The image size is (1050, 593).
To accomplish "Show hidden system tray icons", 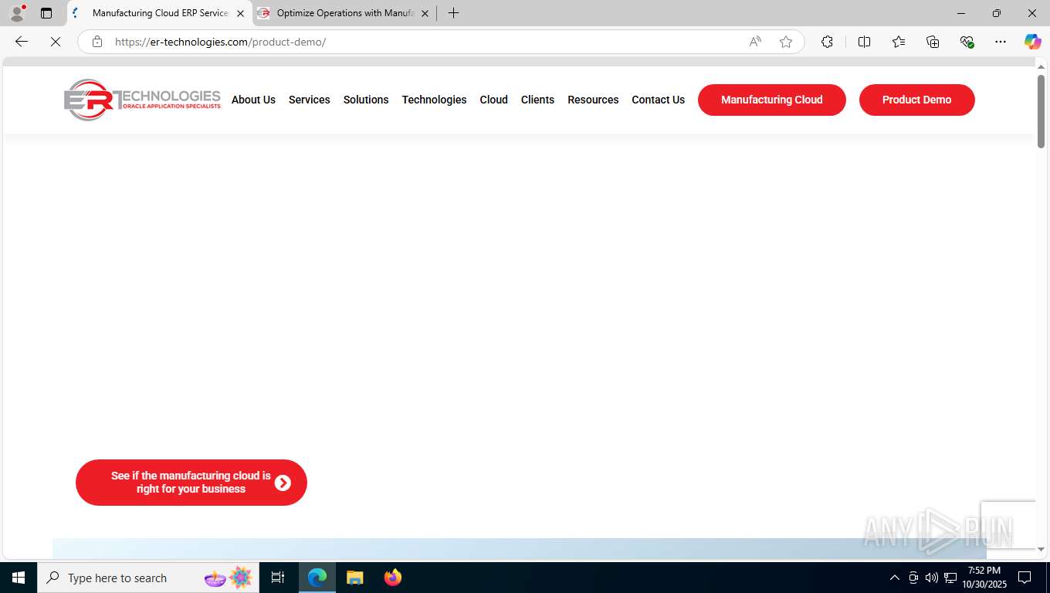I will click(895, 578).
